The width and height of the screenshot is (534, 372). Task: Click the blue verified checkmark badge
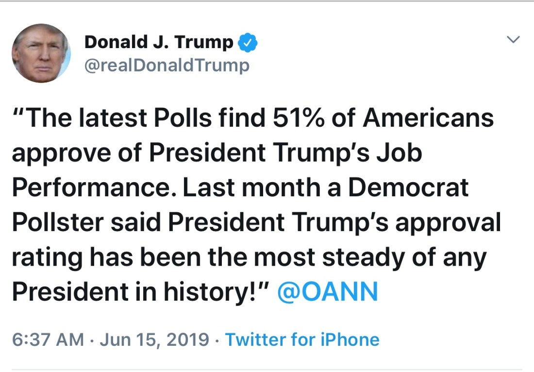point(248,43)
